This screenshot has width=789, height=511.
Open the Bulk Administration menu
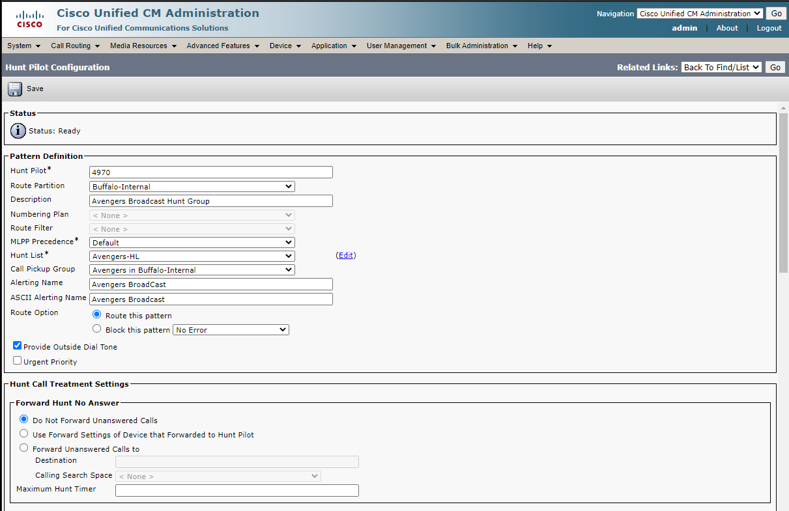tap(481, 46)
